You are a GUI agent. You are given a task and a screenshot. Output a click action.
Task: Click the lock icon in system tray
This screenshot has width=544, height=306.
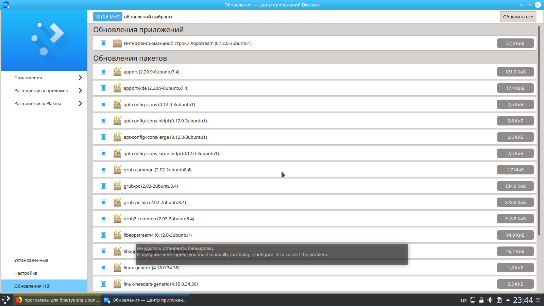click(481, 300)
